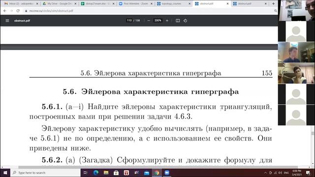The image size is (315, 177).
Task: Click the problem number 5.6.2.
Action: click(52, 160)
